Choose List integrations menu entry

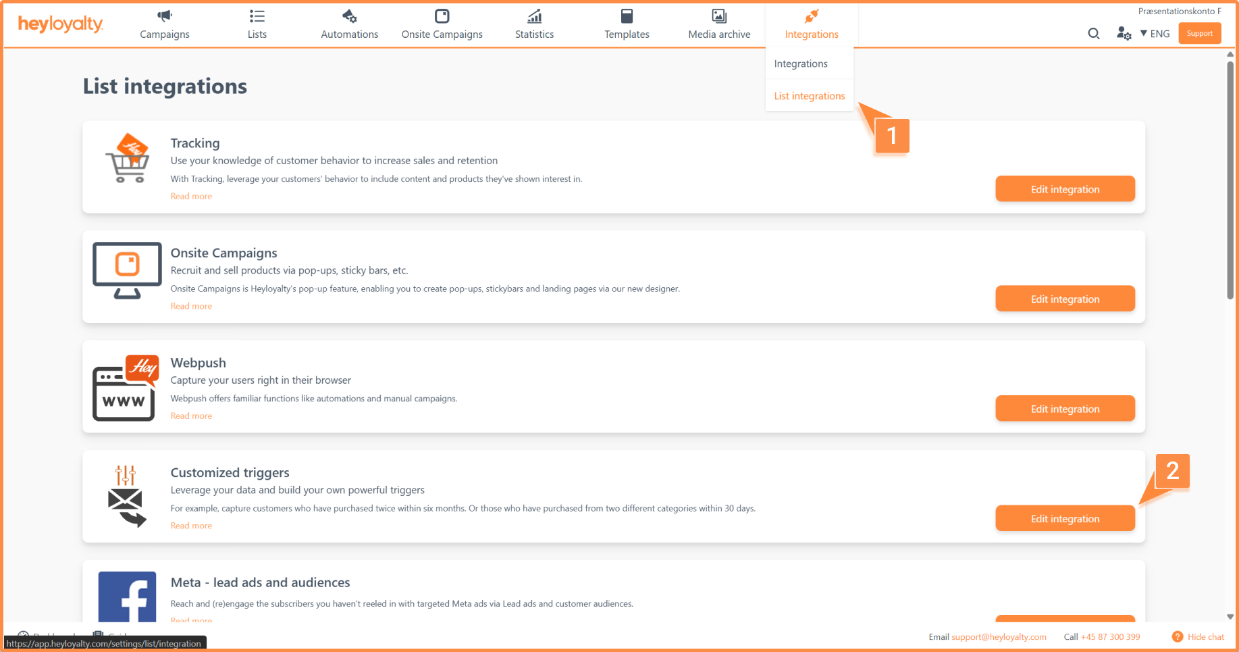[809, 96]
